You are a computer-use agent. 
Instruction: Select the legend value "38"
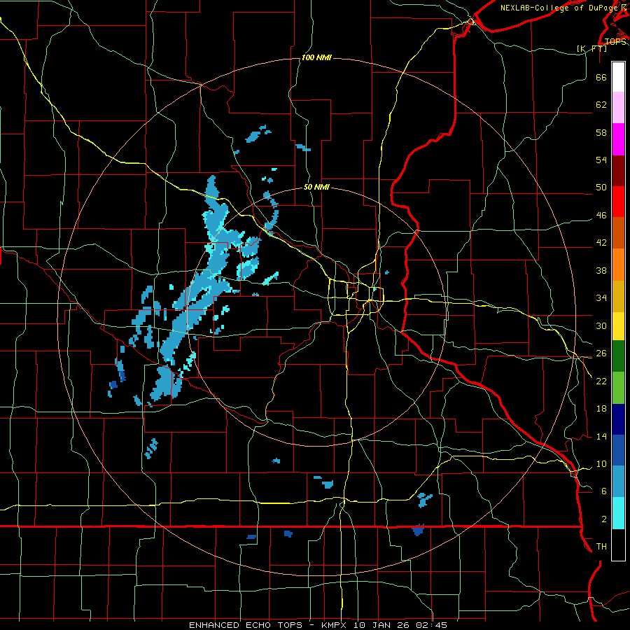pos(601,270)
